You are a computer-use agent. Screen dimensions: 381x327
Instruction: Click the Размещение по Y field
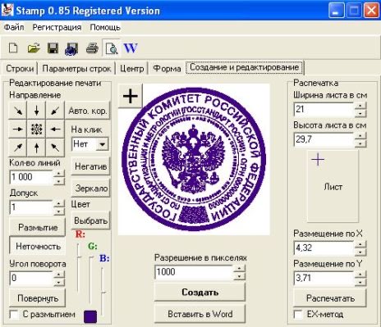[324, 278]
